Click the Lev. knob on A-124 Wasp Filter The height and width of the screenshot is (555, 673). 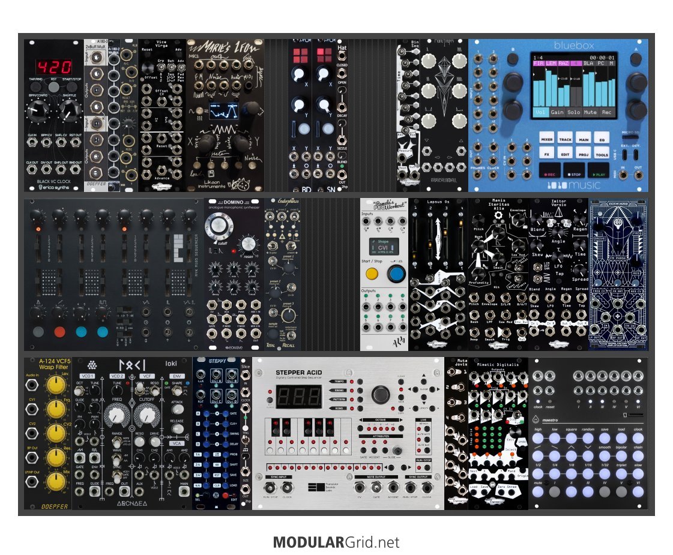(x=56, y=385)
